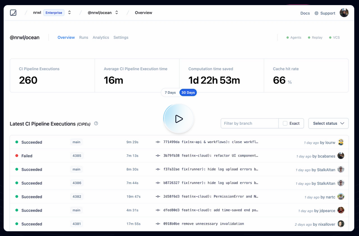
Task: Click commit icon beside b8726327
Action: [x=158, y=183]
